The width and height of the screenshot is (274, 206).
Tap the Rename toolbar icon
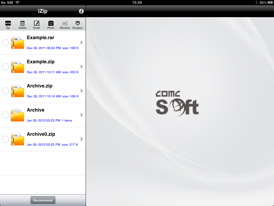65,24
